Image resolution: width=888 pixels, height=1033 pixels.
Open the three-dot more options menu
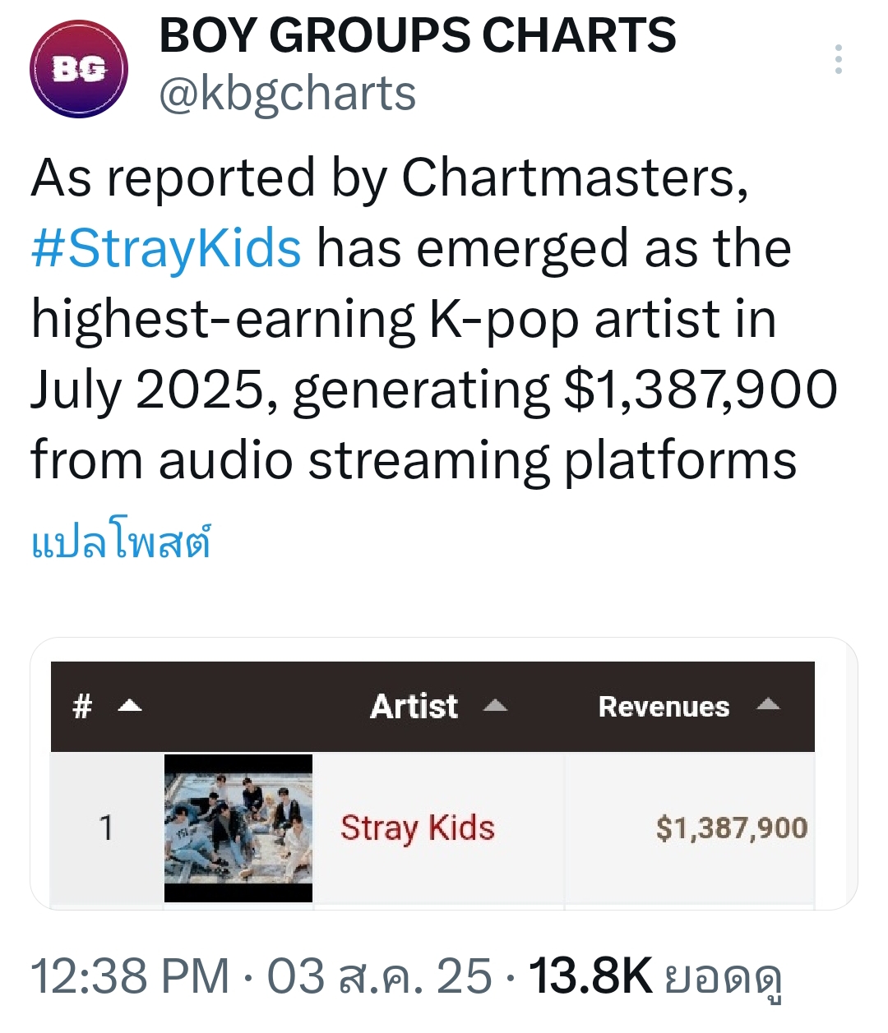838,60
